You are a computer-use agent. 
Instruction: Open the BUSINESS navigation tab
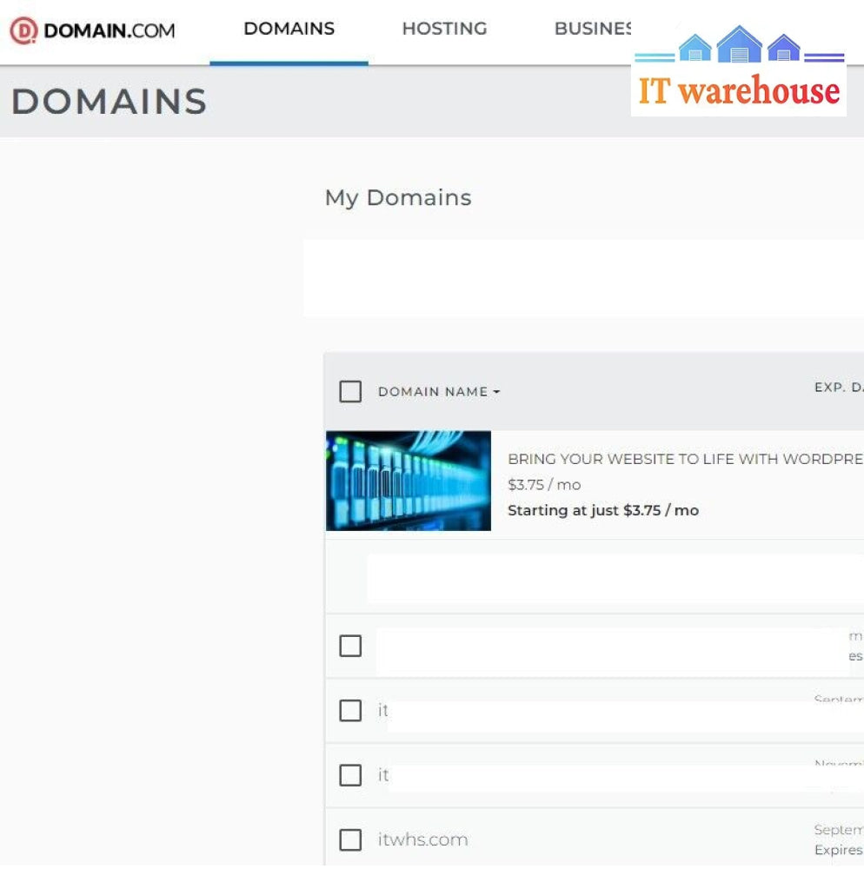(x=593, y=29)
